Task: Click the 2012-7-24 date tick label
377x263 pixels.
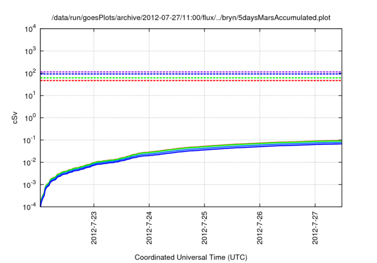Action: 149,228
